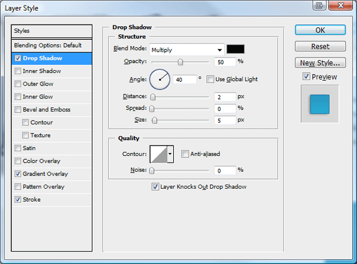Screen dimensions: 357x264
Task: Click the Opacity slider handle
Action: point(180,62)
